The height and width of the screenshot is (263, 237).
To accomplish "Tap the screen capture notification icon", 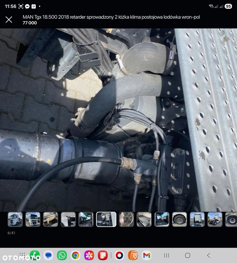I will pyautogui.click(x=21, y=6).
